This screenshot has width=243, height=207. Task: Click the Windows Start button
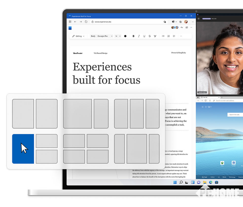click(175, 182)
